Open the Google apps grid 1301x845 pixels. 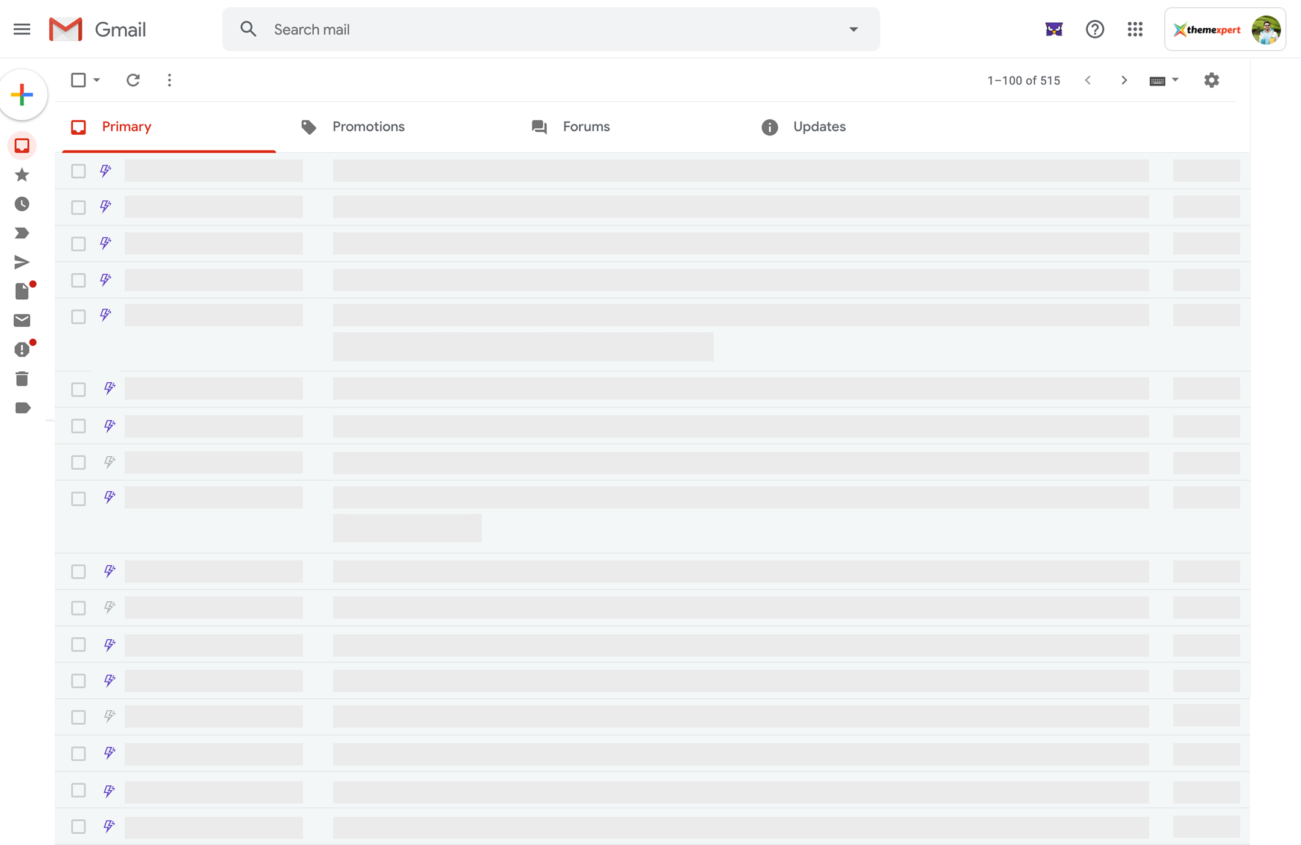1135,29
